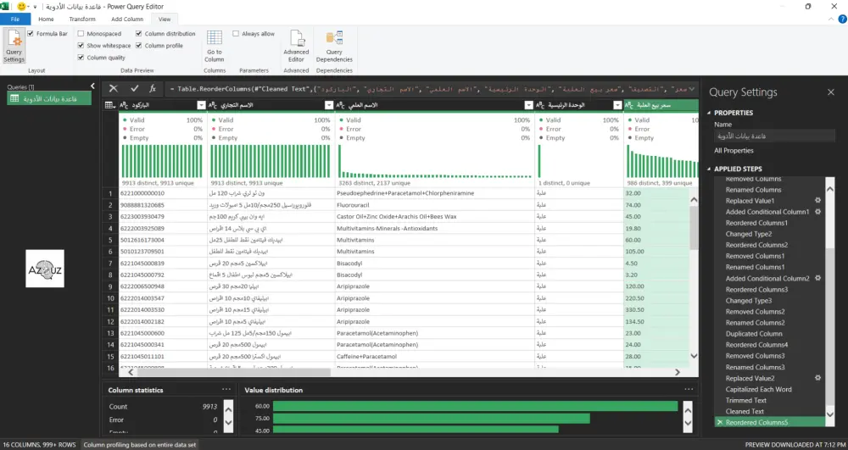This screenshot has width=848, height=450.
Task: Click the formula bar text field
Action: (x=425, y=89)
